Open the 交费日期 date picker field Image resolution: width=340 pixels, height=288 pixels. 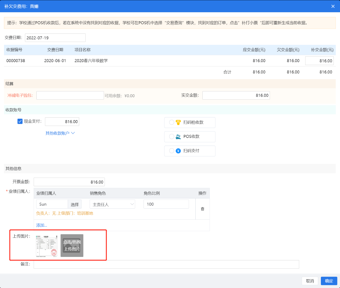point(55,38)
